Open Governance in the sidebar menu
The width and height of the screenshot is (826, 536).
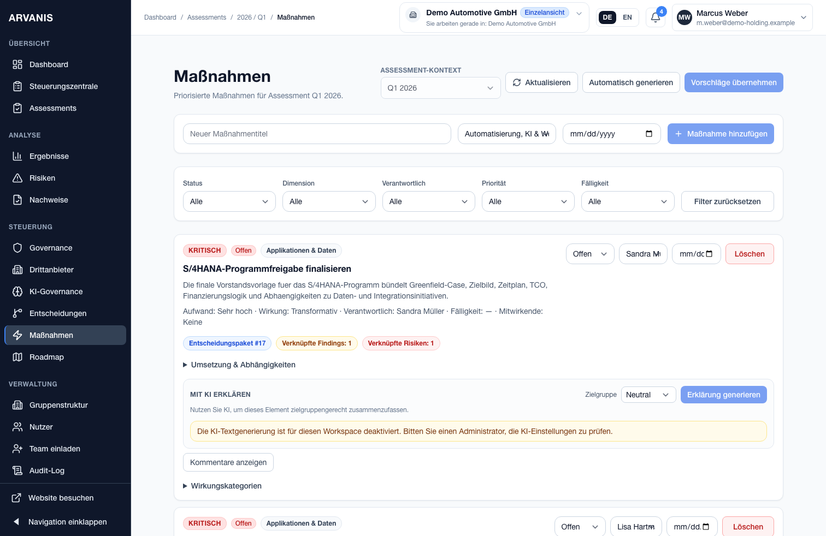[x=51, y=248]
